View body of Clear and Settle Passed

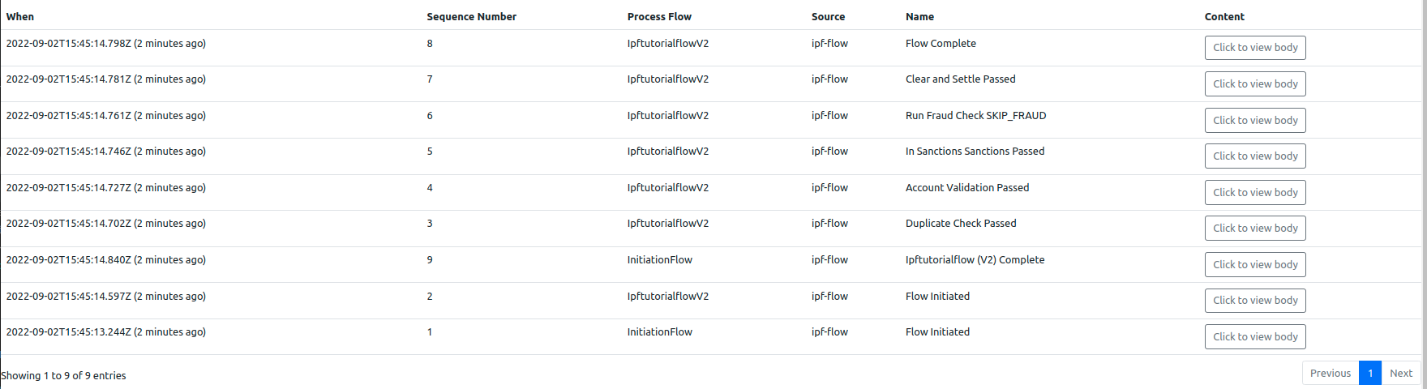tap(1254, 84)
